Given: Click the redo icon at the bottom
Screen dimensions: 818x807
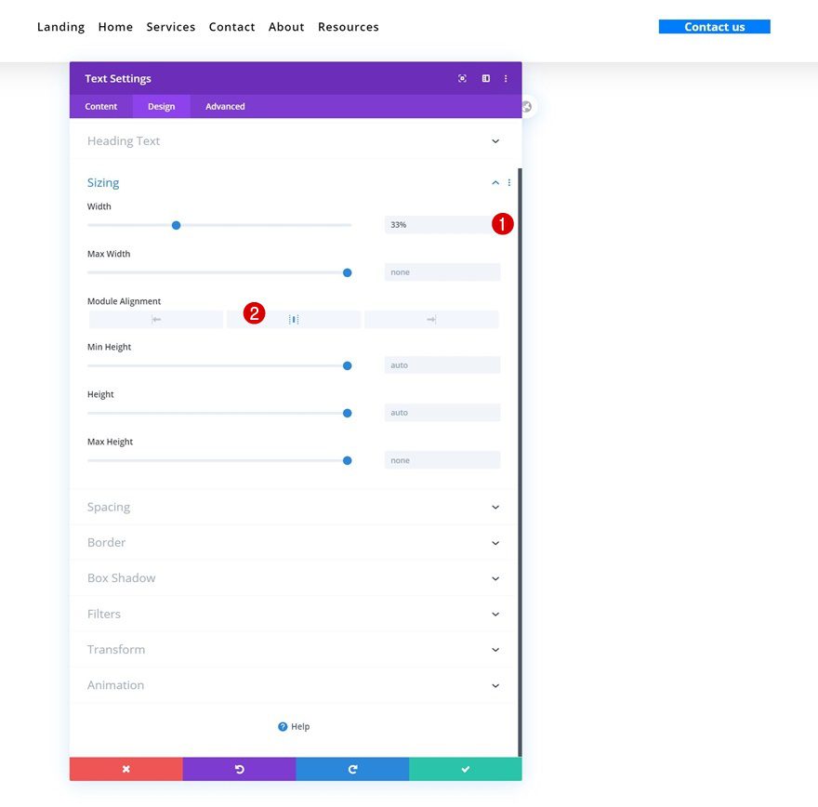Looking at the screenshot, I should click(352, 769).
